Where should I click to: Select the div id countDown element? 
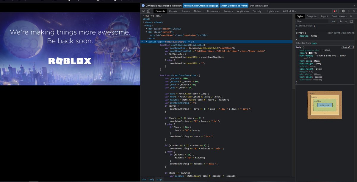(x=178, y=35)
